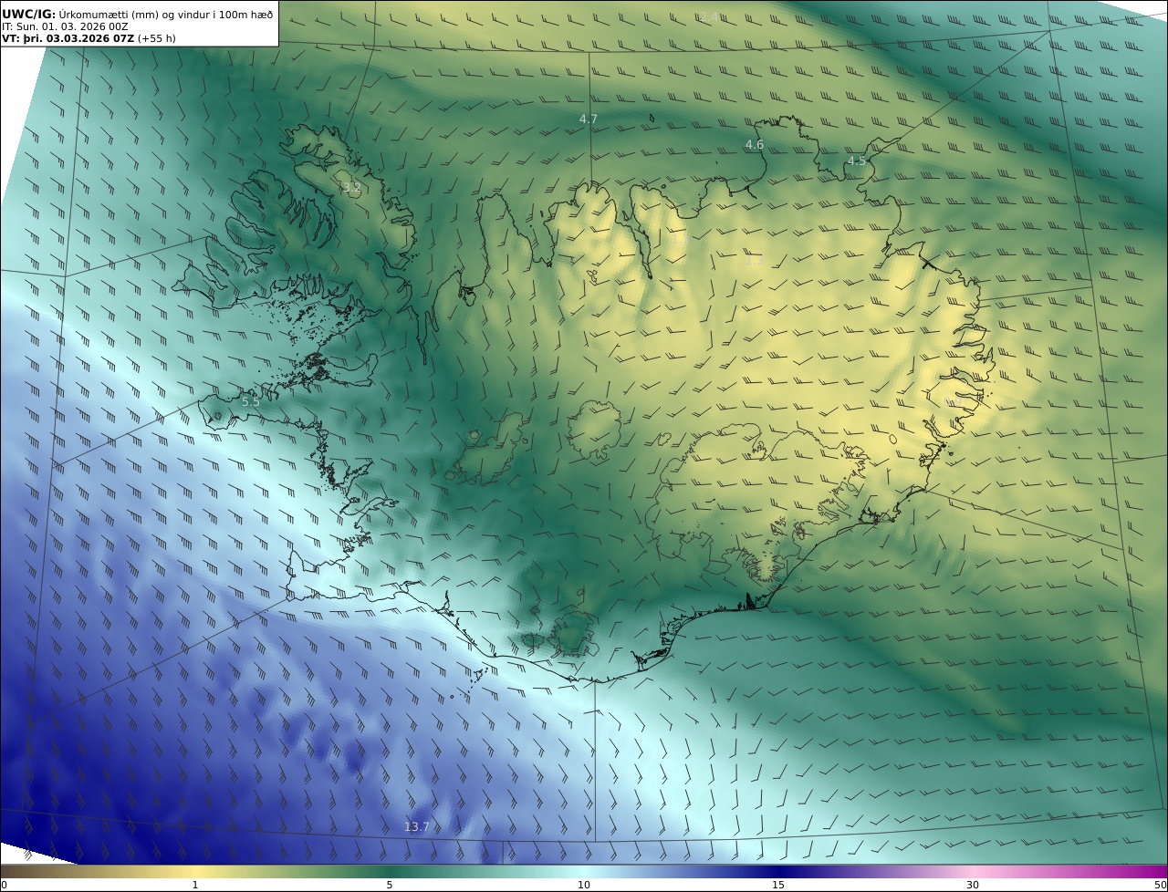The image size is (1168, 892).
Task: Click the colorbar tick label "5"
Action: [x=390, y=885]
